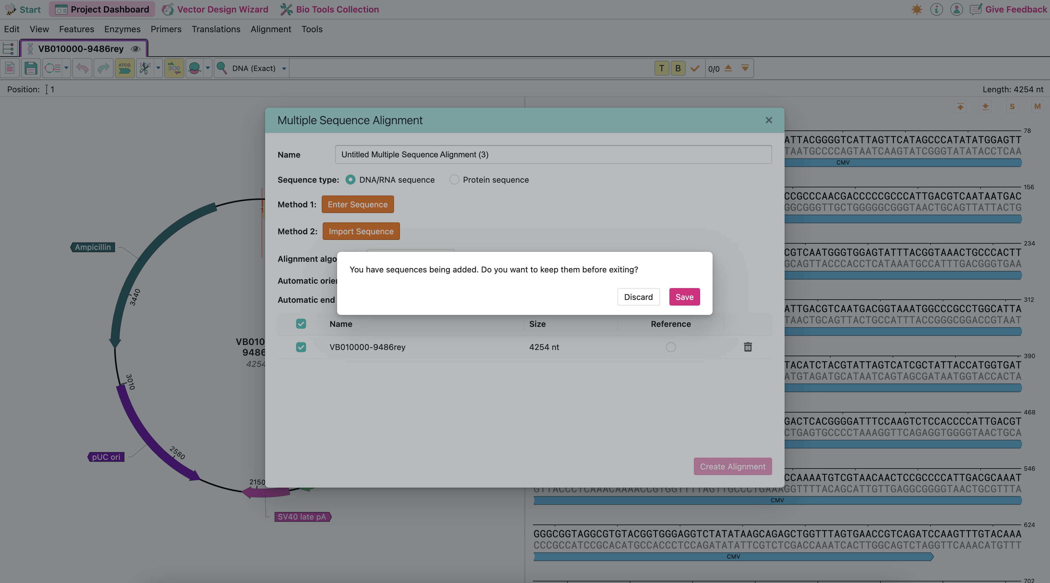Toggle eye icon on VB010000-9486rey tab
This screenshot has height=583, width=1050.
(x=136, y=49)
